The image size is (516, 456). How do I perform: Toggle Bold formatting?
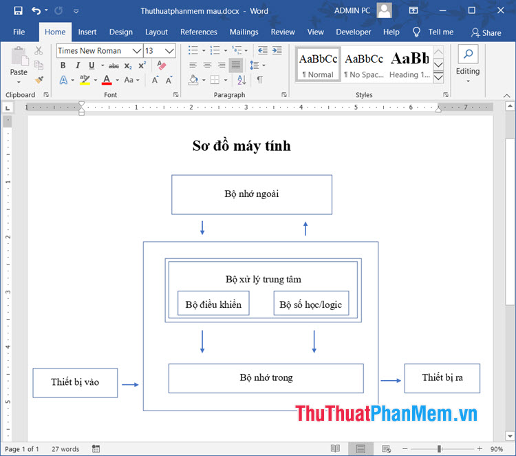click(x=63, y=65)
